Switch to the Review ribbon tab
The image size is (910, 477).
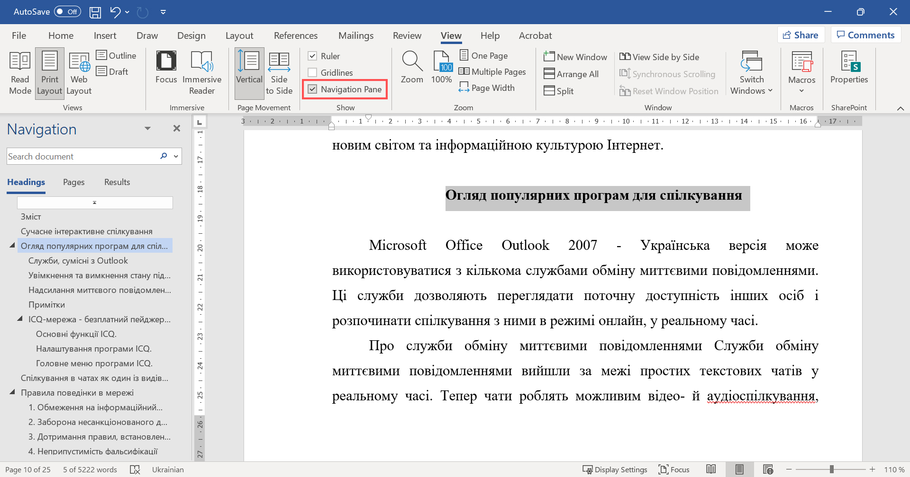[407, 35]
